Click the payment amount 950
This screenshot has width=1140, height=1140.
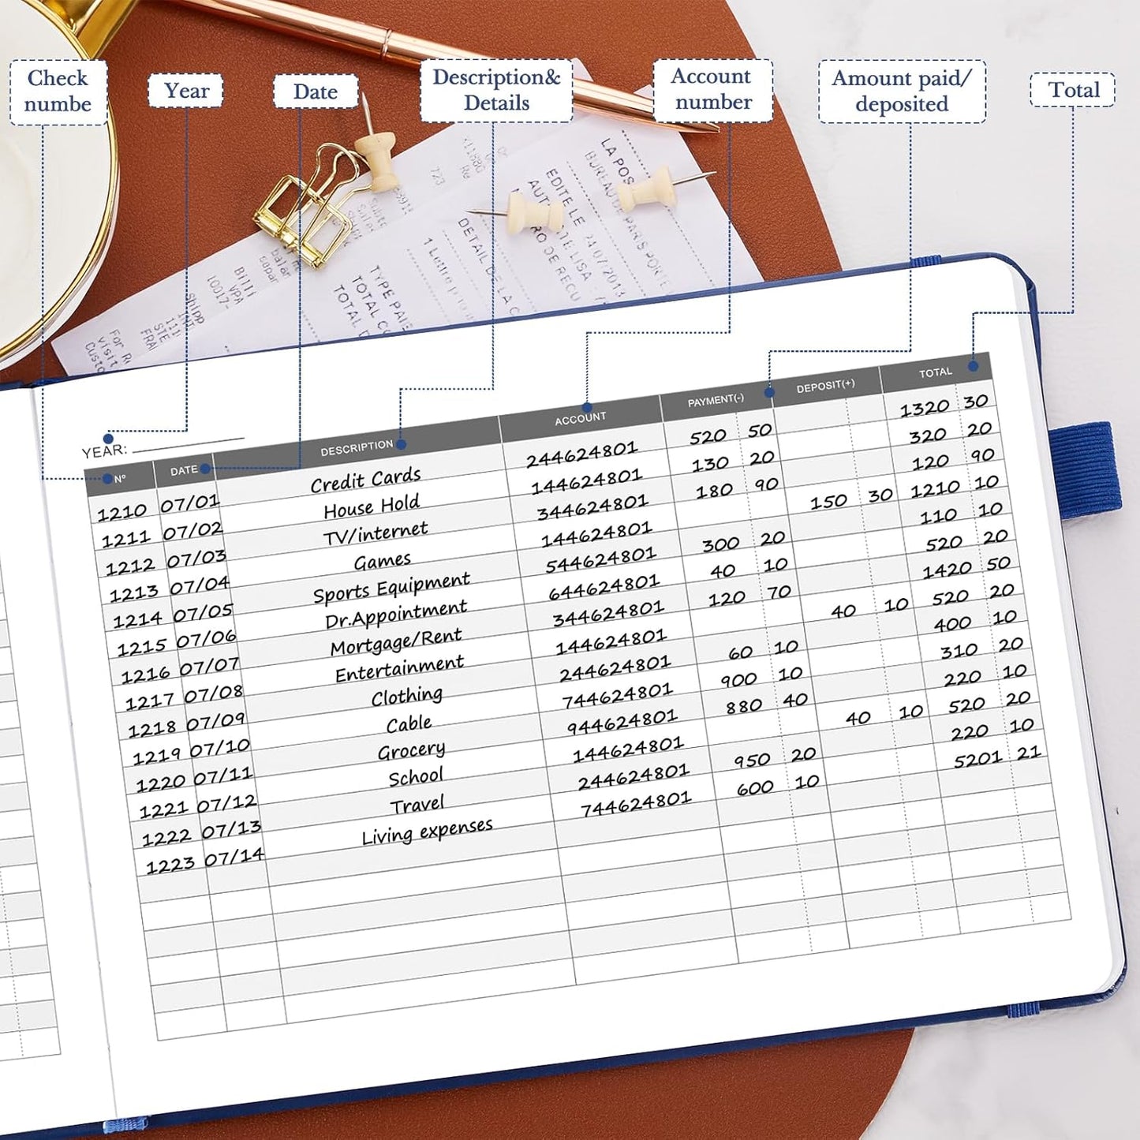[752, 761]
